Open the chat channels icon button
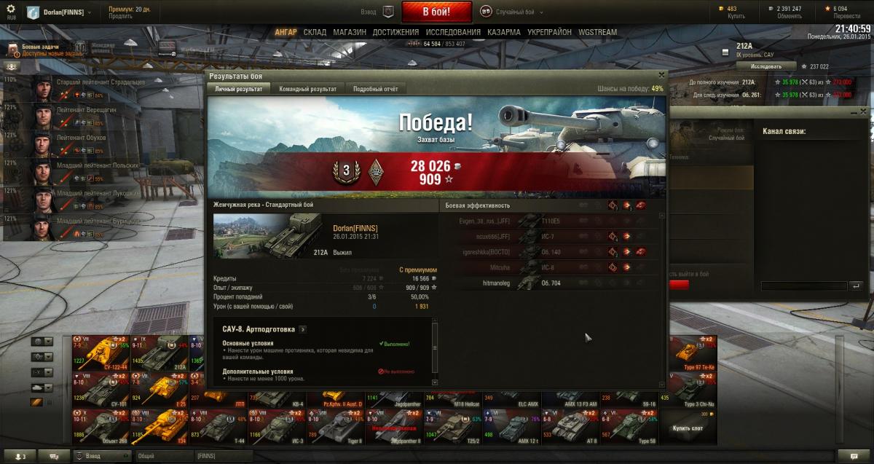 [54, 457]
